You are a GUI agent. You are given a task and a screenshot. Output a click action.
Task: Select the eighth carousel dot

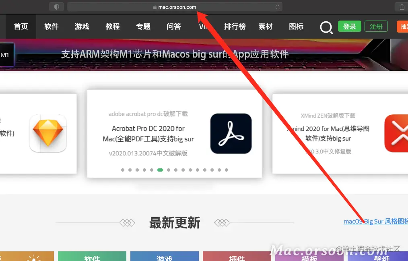(x=176, y=170)
